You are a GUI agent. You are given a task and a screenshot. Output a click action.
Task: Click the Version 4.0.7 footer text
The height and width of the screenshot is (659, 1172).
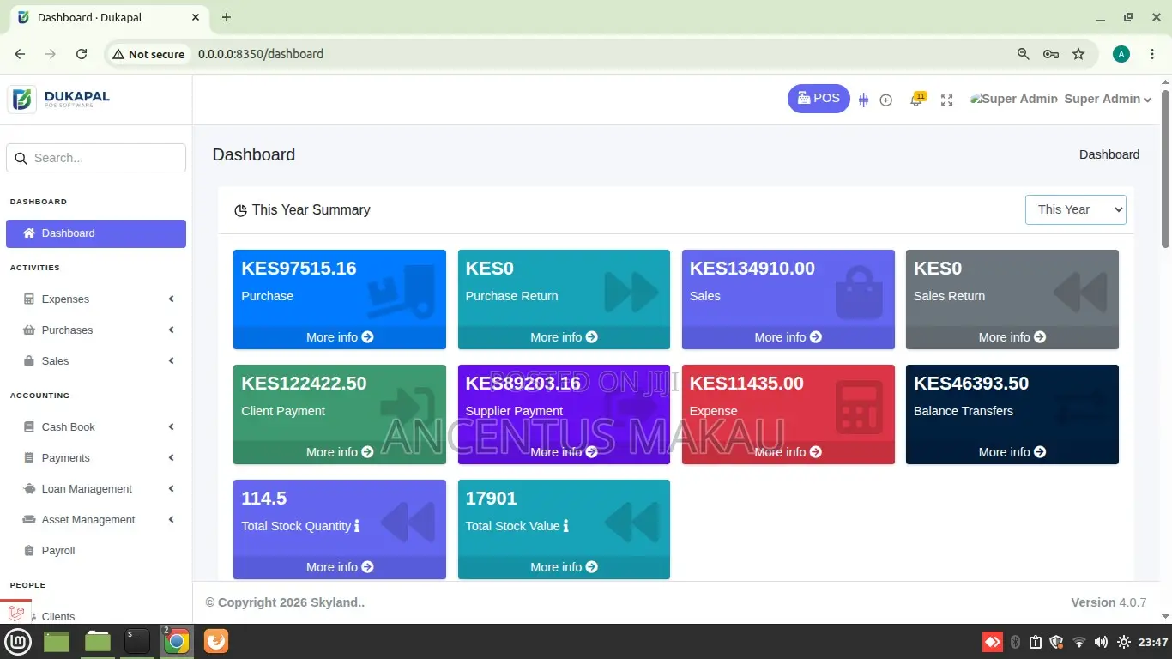[x=1109, y=602]
